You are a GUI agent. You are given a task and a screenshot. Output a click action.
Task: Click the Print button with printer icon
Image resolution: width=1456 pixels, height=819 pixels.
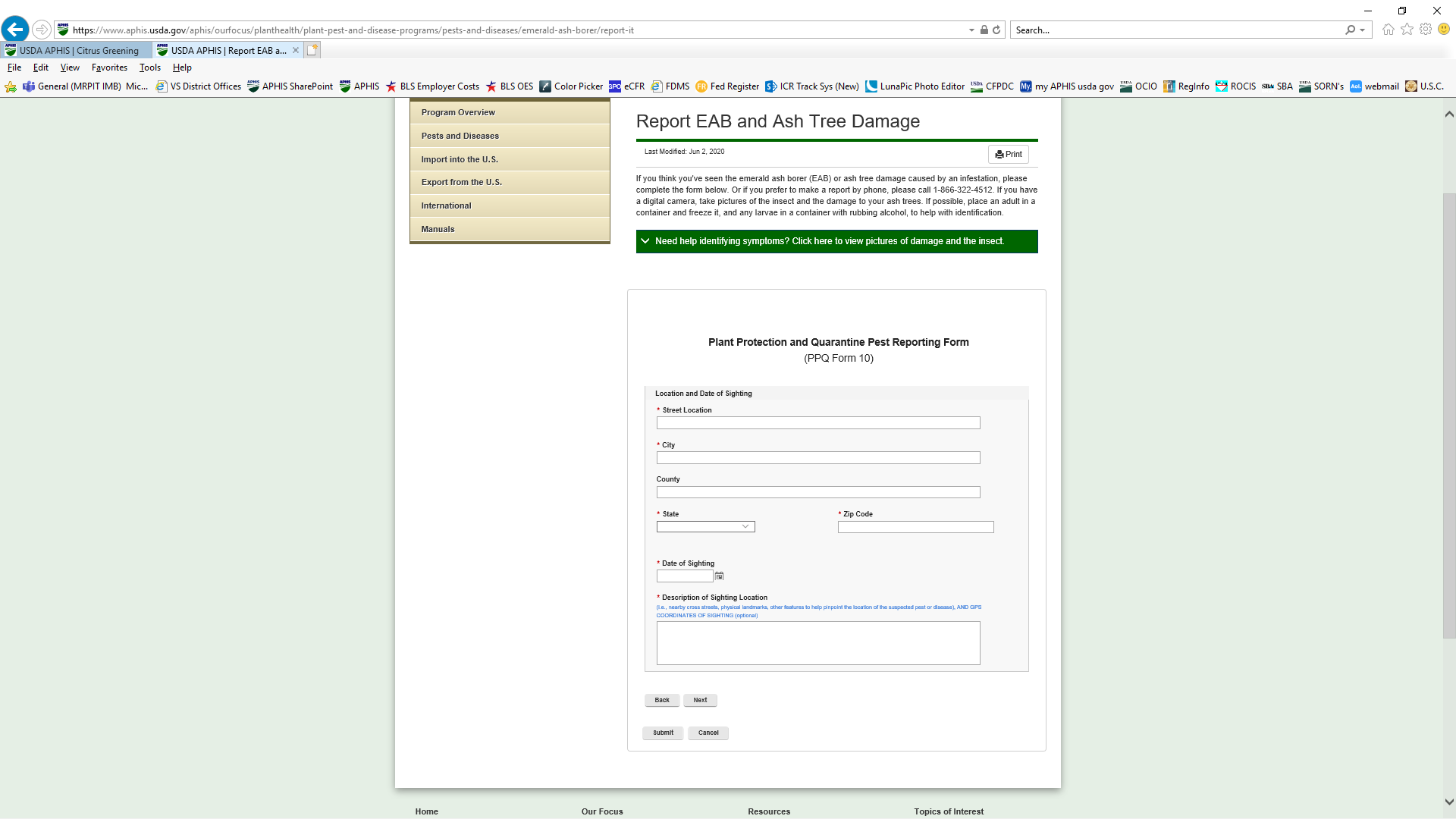[1008, 154]
